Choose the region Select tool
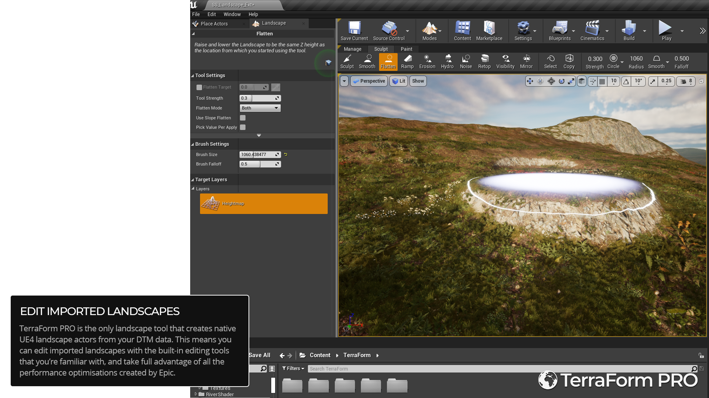 551,62
